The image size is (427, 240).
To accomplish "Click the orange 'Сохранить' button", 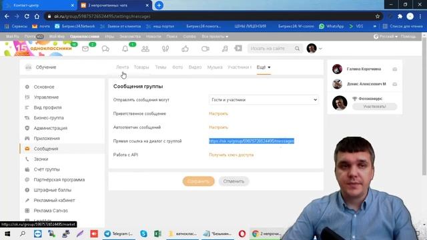I will click(199, 181).
